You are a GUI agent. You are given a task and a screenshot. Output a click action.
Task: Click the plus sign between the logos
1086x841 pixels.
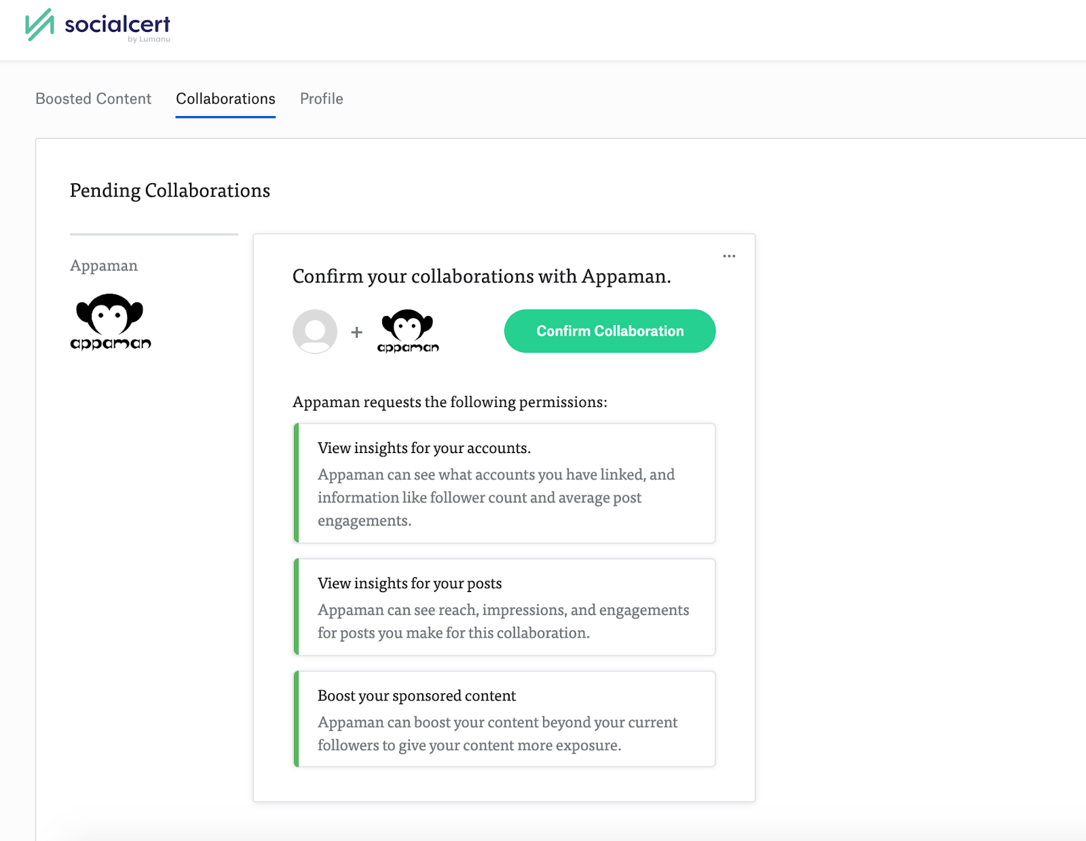356,332
